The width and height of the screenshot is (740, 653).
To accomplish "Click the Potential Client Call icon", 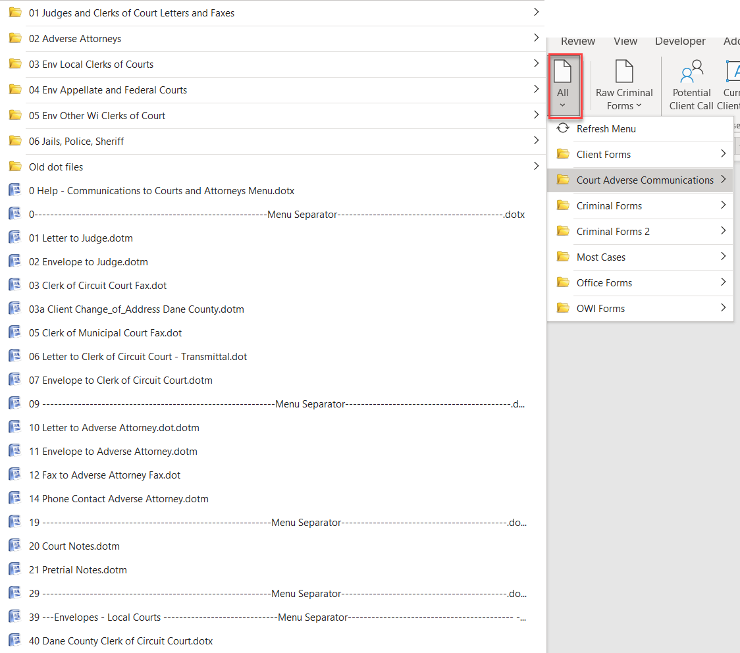I will 691,72.
